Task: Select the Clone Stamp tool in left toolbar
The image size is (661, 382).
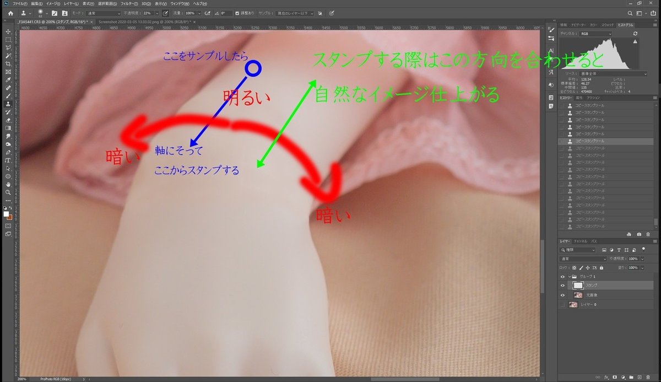Action: [x=8, y=104]
